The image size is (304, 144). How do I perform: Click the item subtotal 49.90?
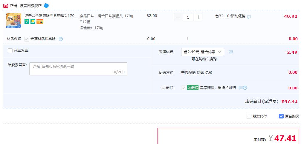[291, 16]
